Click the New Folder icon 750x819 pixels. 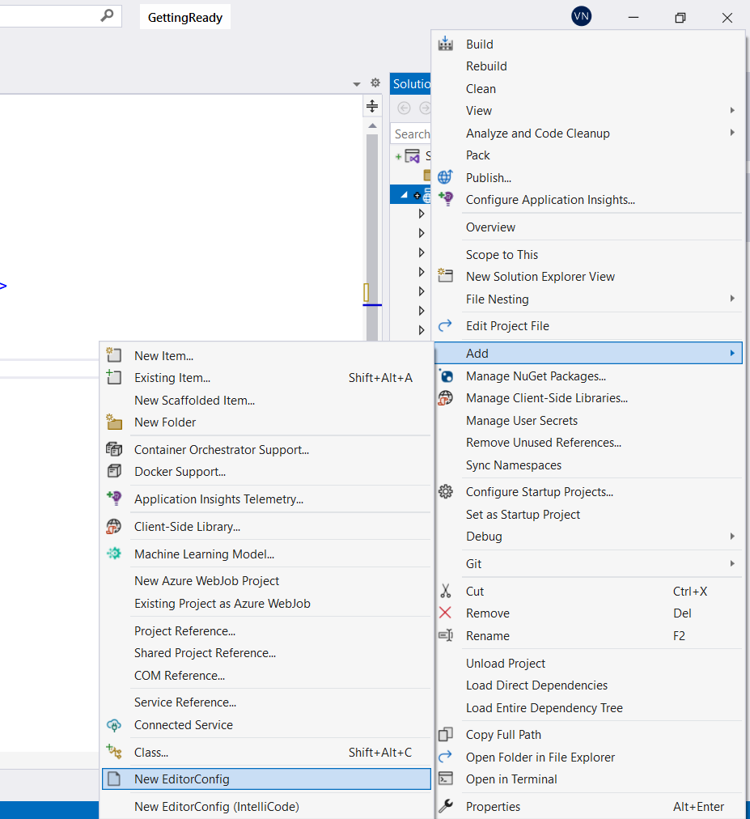[x=114, y=422]
